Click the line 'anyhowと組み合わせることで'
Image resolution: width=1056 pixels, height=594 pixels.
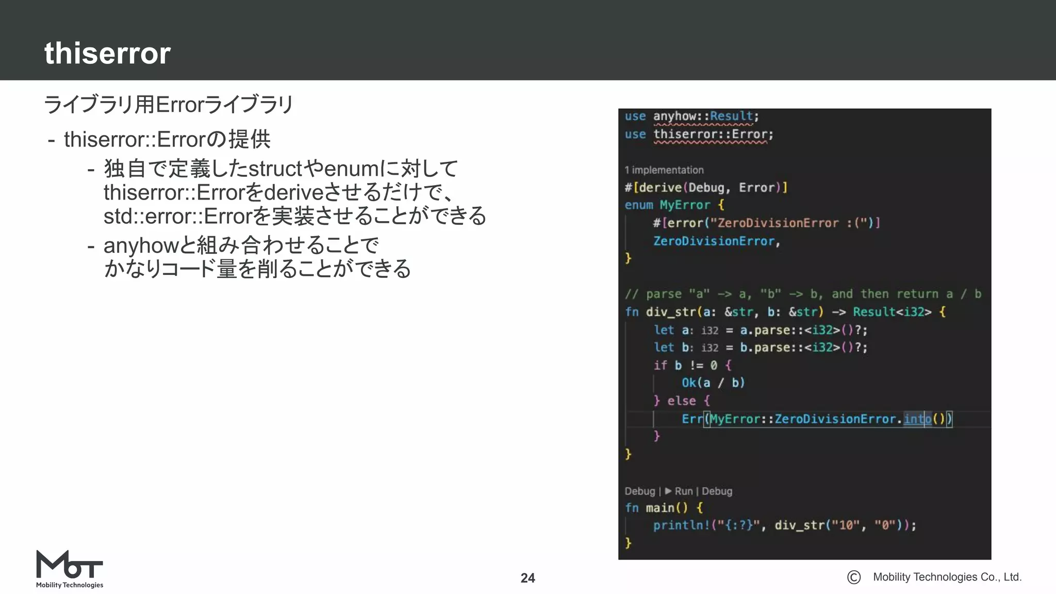pyautogui.click(x=241, y=245)
